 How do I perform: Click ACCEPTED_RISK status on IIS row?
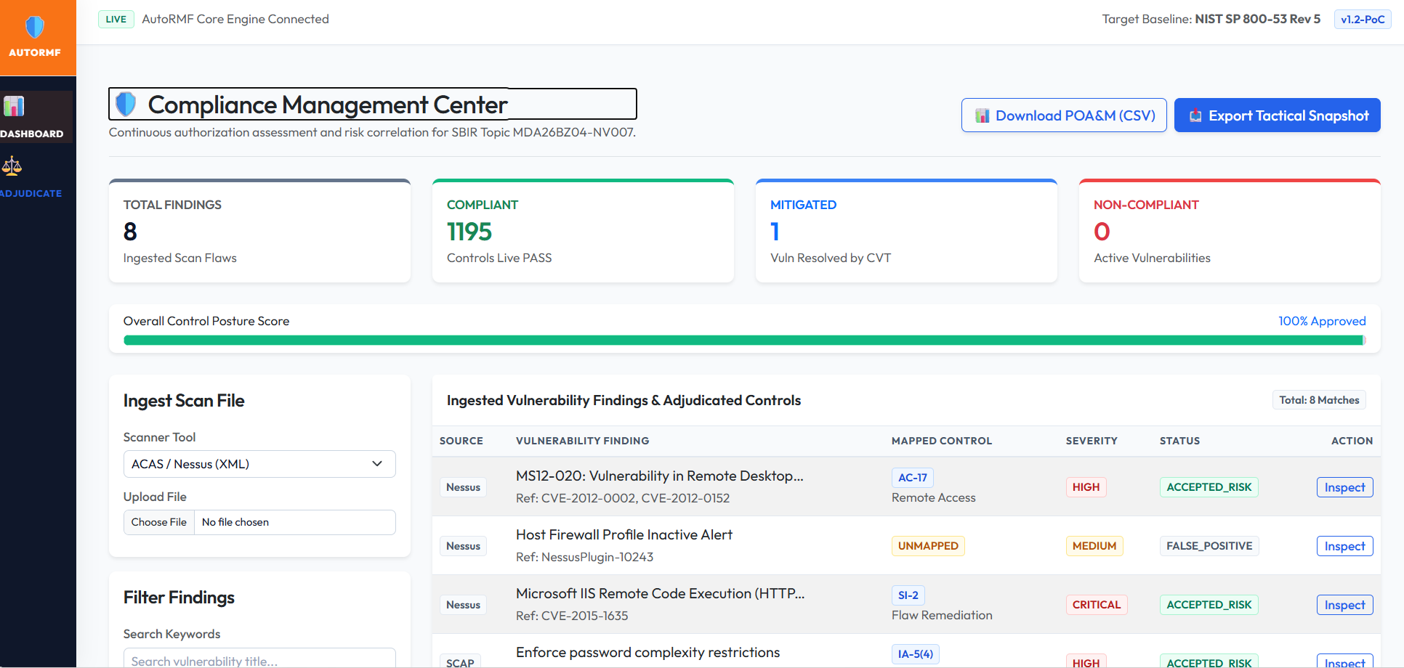coord(1209,605)
